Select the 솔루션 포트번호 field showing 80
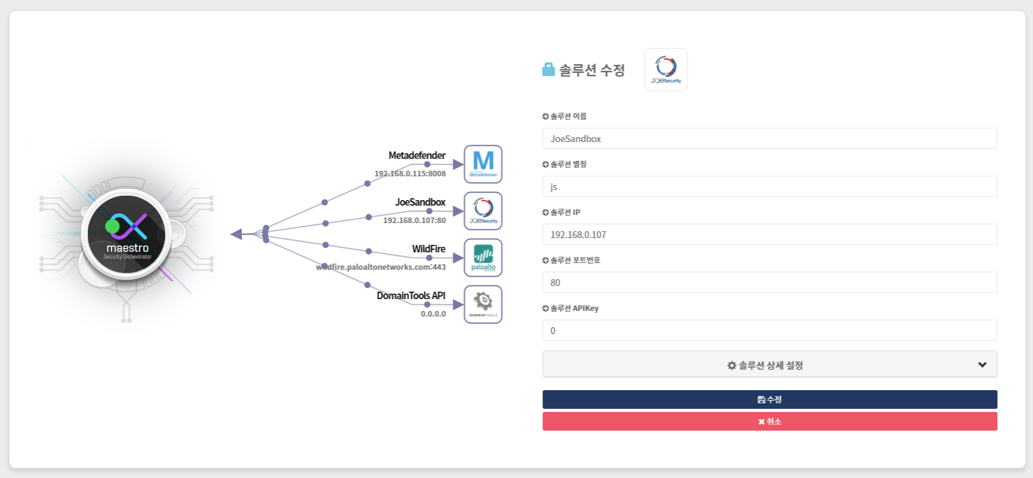Viewport: 1033px width, 478px height. pyautogui.click(x=769, y=282)
